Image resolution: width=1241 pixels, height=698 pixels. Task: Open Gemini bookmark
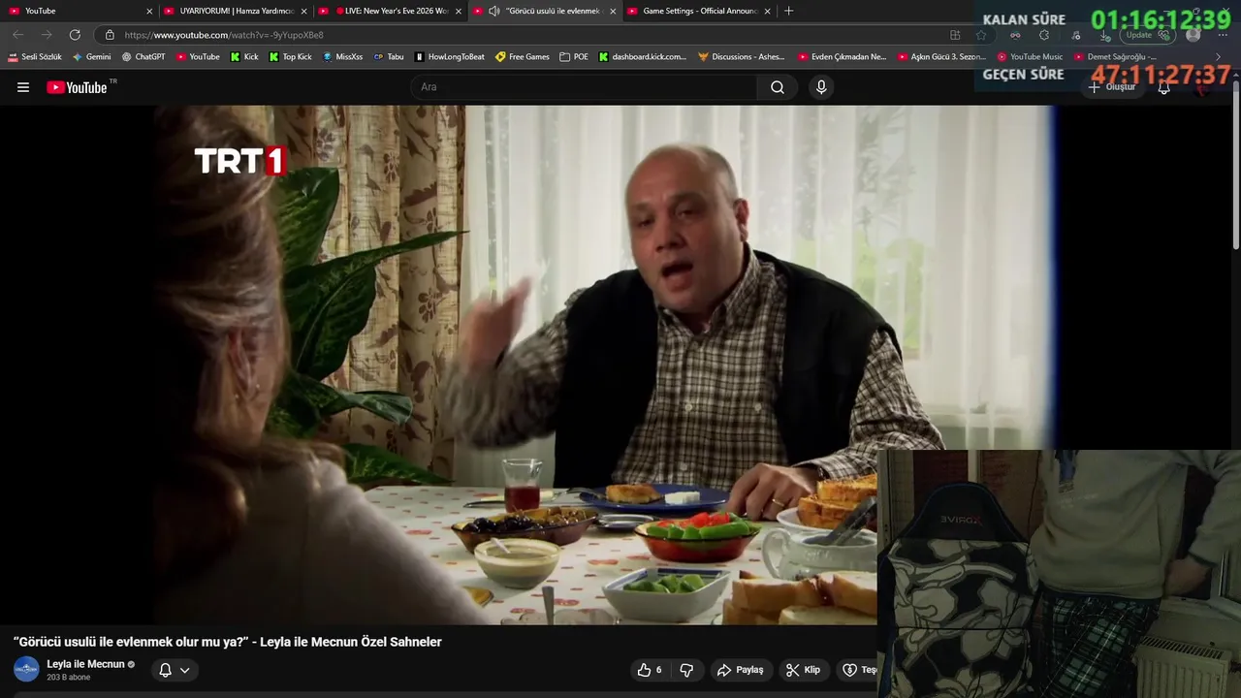click(92, 57)
